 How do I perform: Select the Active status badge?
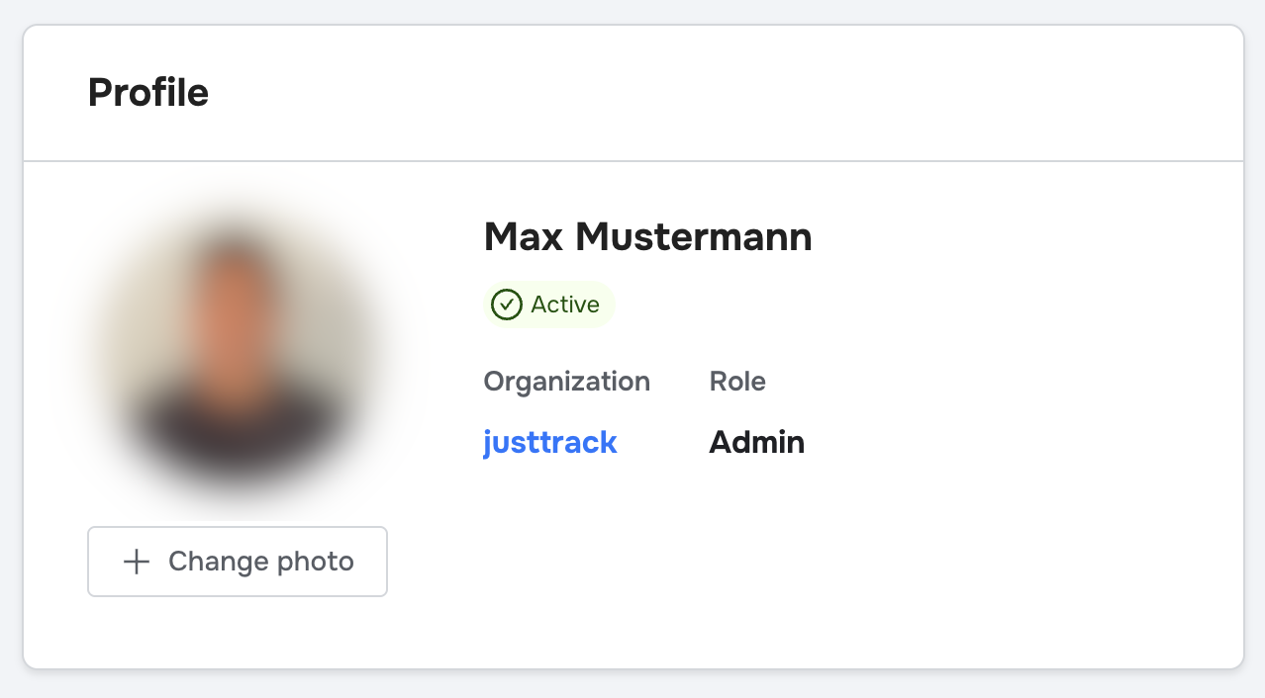pos(548,305)
